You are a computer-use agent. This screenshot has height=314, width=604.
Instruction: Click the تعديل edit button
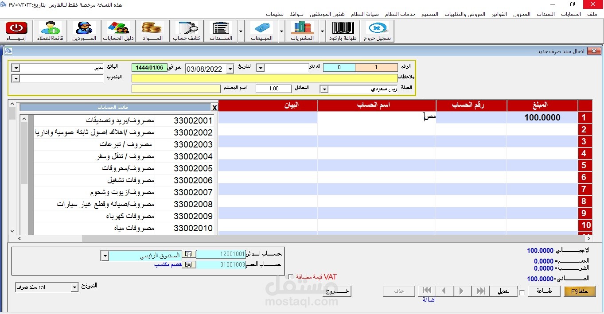click(503, 291)
